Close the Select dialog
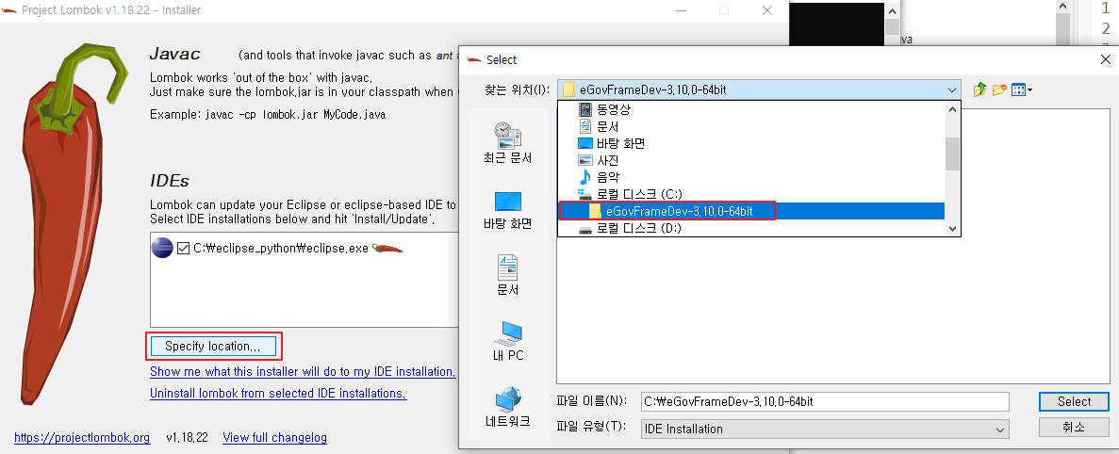Viewport: 1119px width, 454px height. tap(1104, 60)
